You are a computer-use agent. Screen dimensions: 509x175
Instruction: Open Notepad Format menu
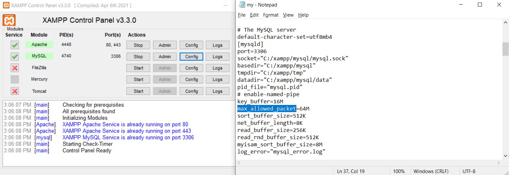[271, 15]
